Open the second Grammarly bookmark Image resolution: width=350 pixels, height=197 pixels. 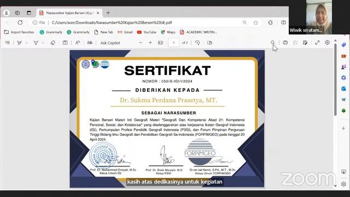click(78, 32)
